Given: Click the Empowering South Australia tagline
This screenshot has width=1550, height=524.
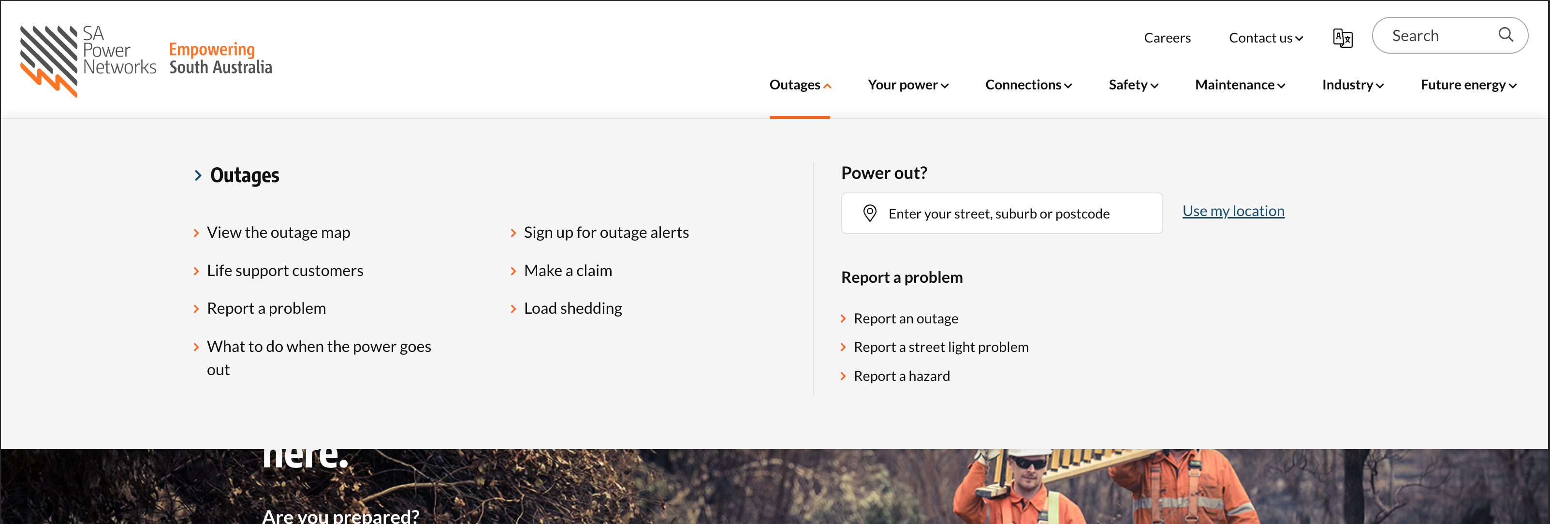Looking at the screenshot, I should coord(220,58).
